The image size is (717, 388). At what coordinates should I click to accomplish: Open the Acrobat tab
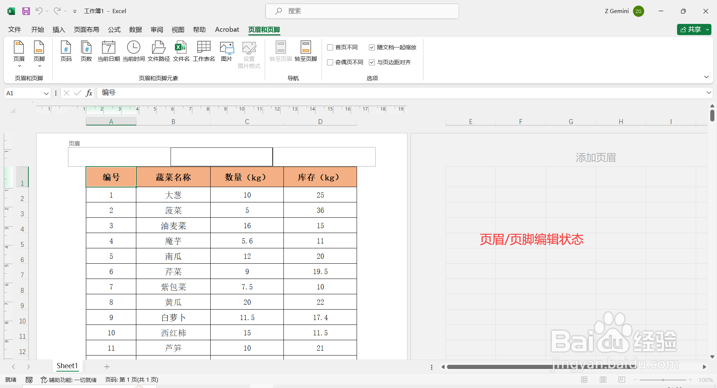click(x=227, y=30)
